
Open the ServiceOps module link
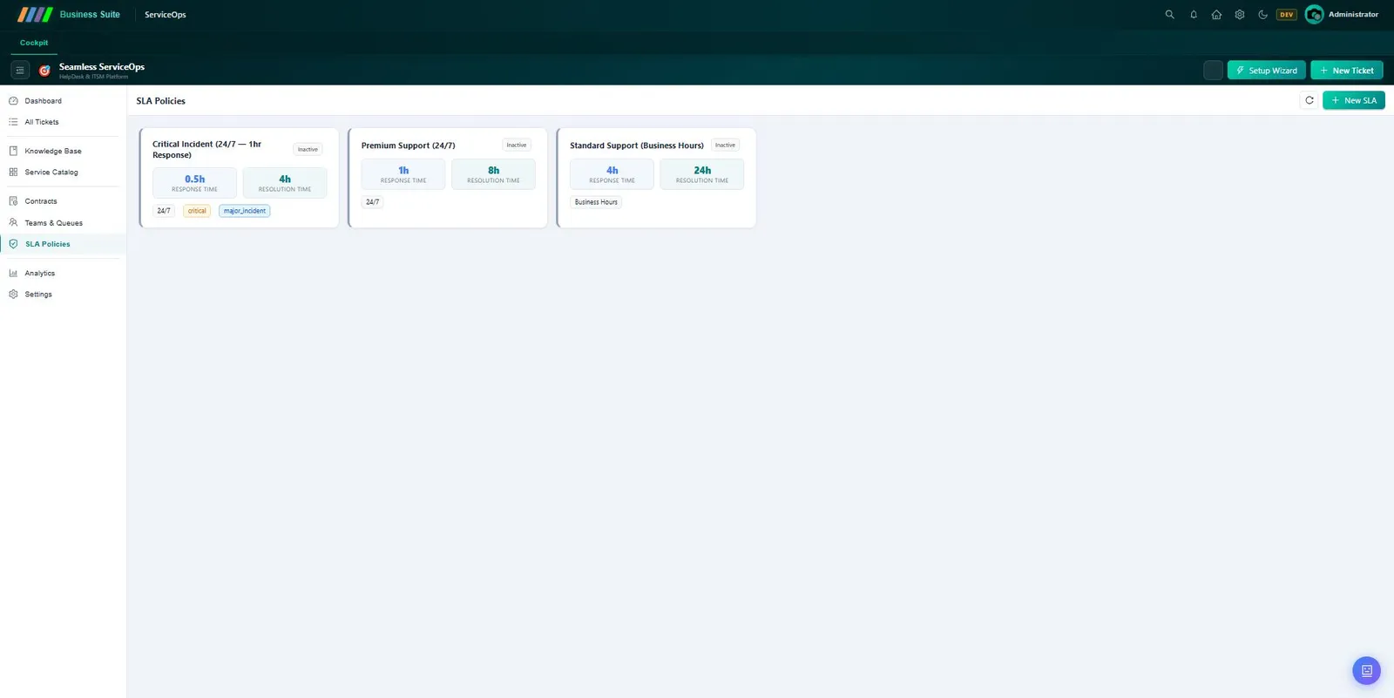click(166, 15)
